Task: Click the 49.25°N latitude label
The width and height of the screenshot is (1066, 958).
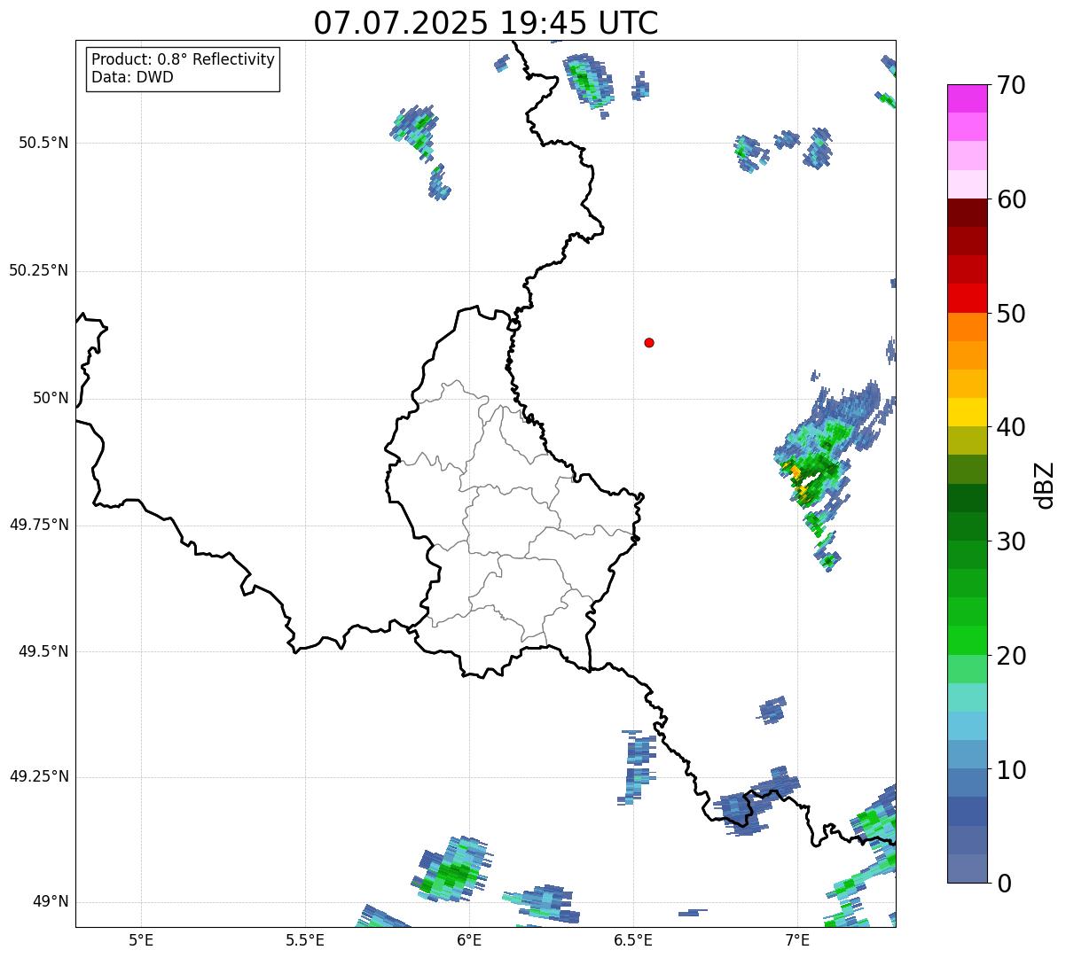Action: click(x=39, y=776)
